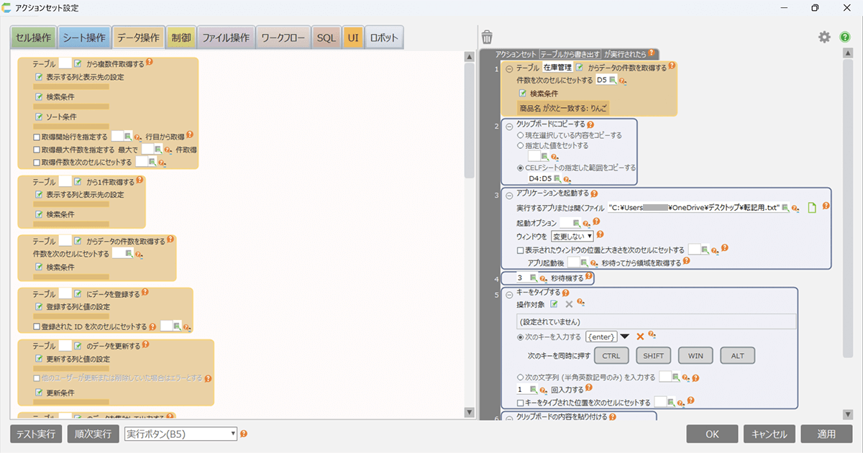
Task: Edit 表示する列と表示先の設定 in 複数件取得 block
Action: pyautogui.click(x=39, y=77)
